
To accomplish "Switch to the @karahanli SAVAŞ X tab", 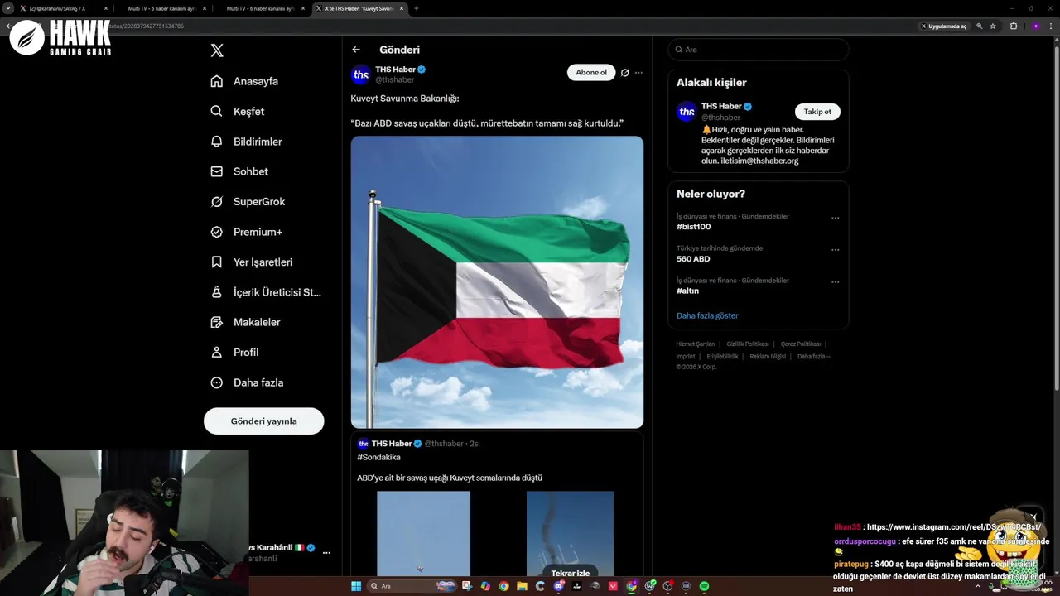I will pos(64,8).
